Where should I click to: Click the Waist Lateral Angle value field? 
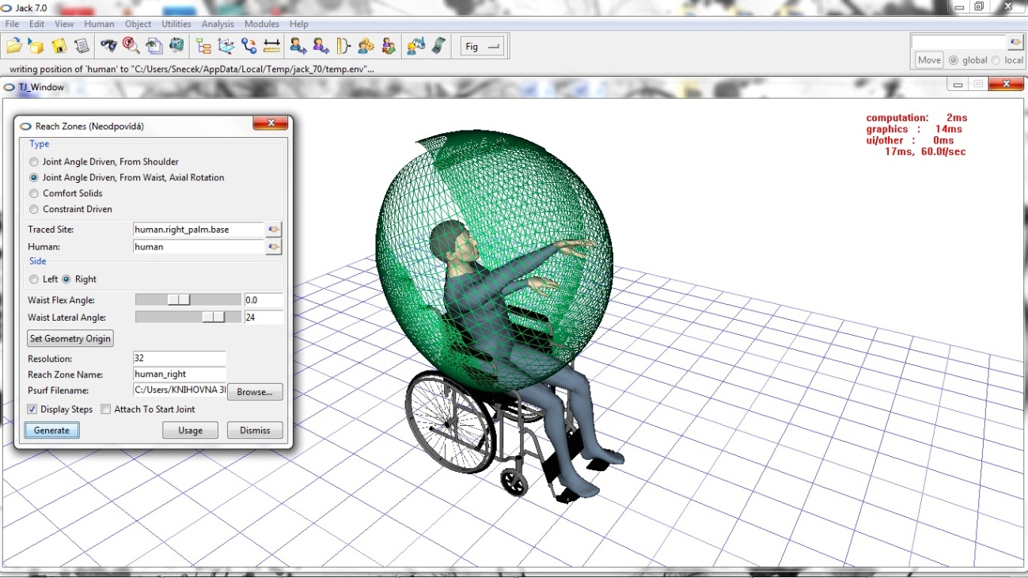pos(264,318)
